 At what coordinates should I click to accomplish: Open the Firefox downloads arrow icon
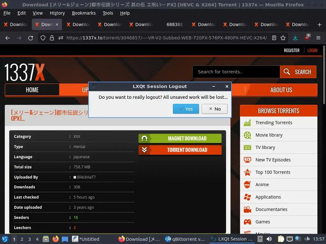pyautogui.click(x=295, y=38)
